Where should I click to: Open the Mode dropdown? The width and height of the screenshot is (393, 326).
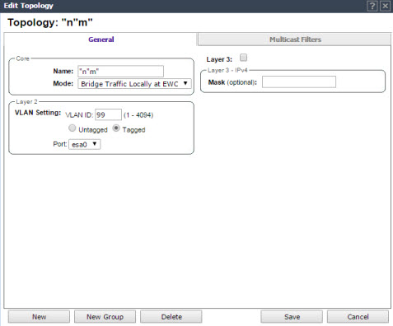134,84
